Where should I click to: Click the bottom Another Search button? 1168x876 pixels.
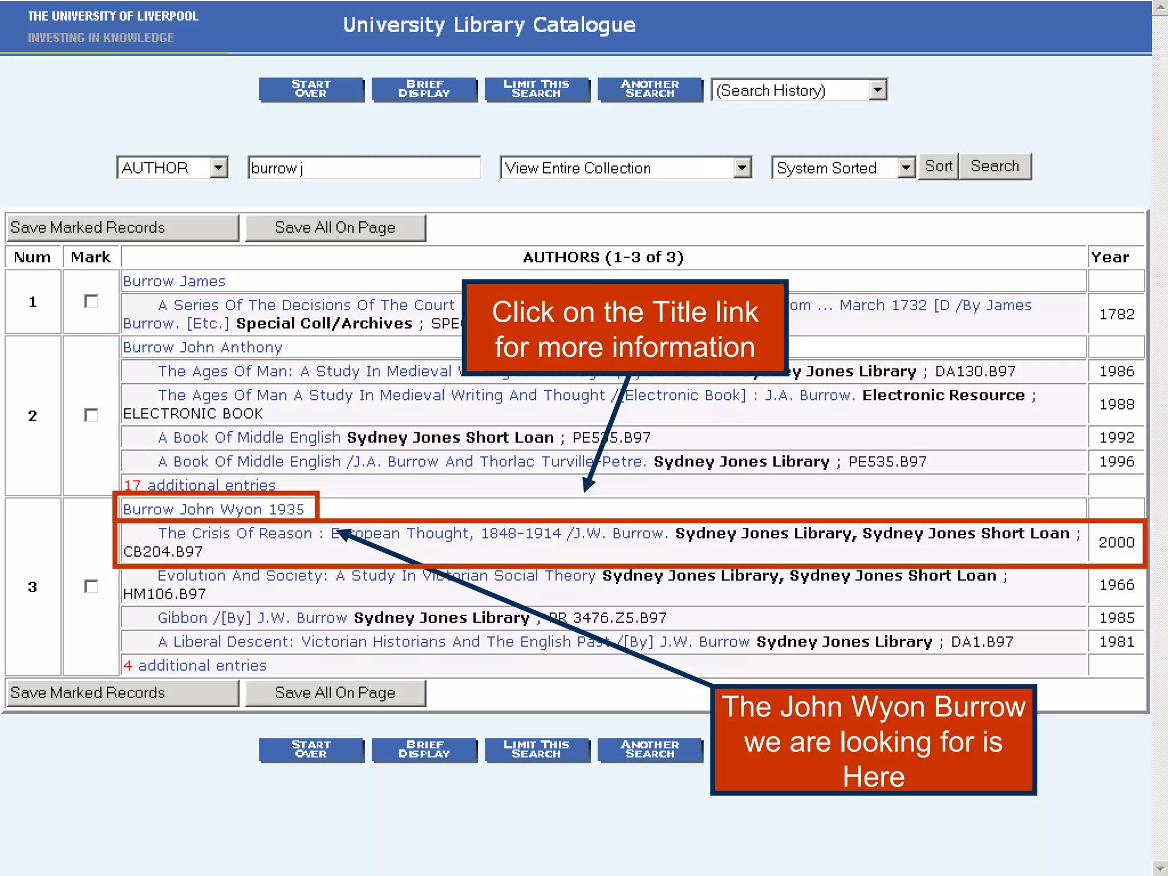point(650,749)
